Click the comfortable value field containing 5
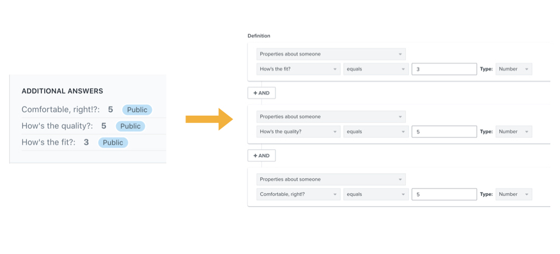Screen dimensions: 560x254 (x=444, y=194)
